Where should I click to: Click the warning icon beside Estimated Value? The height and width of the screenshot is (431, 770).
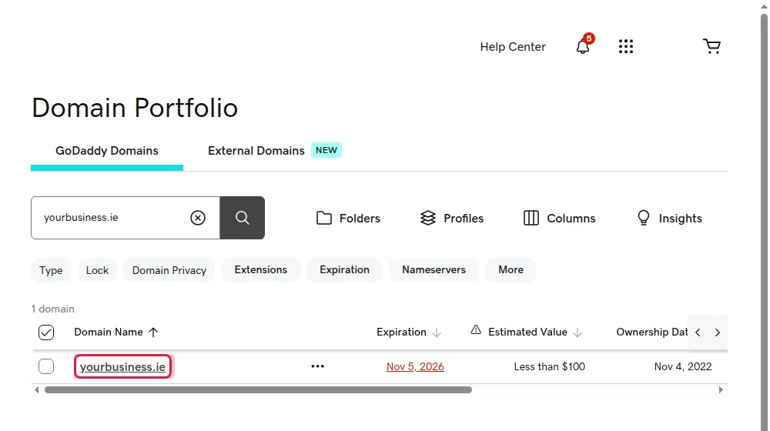pos(476,330)
